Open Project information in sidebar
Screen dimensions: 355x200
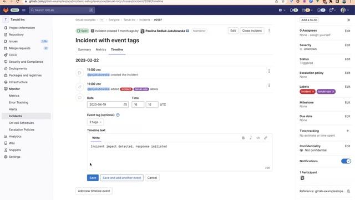coord(22,28)
